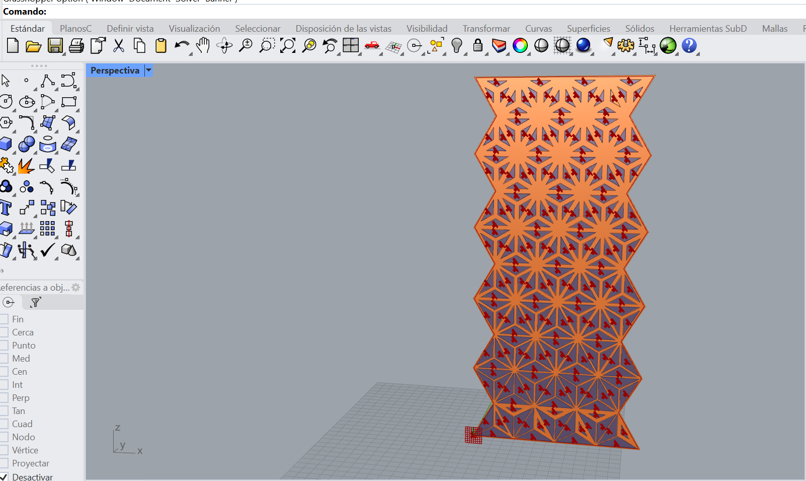Uncheck the Desactivar snap checkbox

click(x=4, y=476)
